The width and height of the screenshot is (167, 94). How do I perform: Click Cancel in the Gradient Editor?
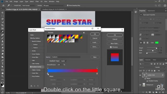click(x=95, y=38)
